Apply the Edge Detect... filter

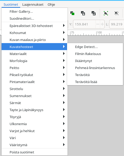pos(95,47)
